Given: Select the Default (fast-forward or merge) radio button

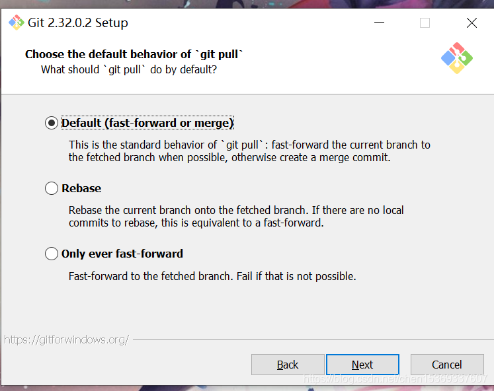Looking at the screenshot, I should click(x=52, y=123).
